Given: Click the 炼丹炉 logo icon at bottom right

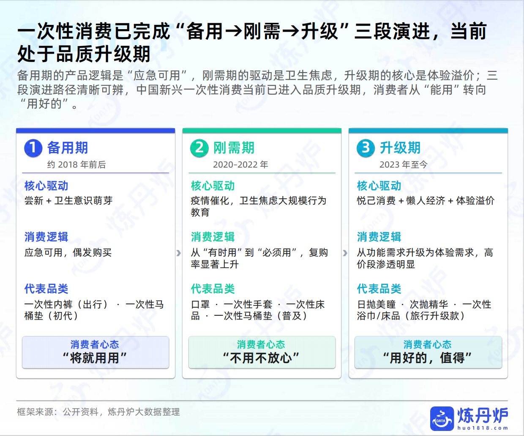Looking at the screenshot, I should [442, 419].
